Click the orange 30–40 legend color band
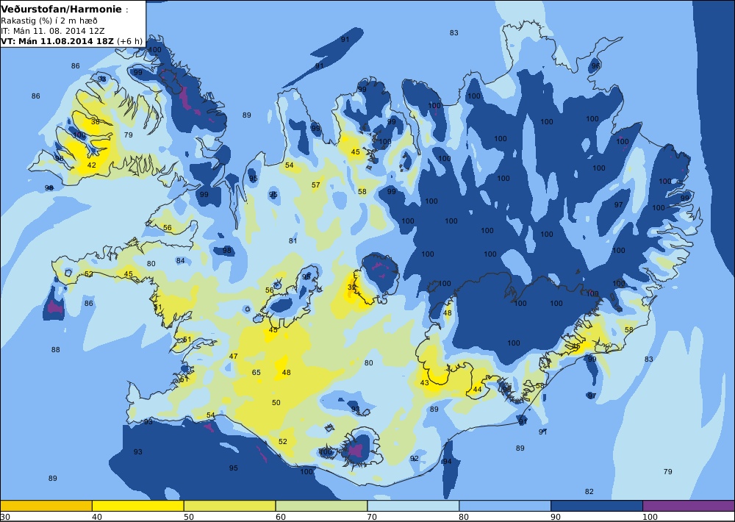735x522 pixels. coord(46,506)
